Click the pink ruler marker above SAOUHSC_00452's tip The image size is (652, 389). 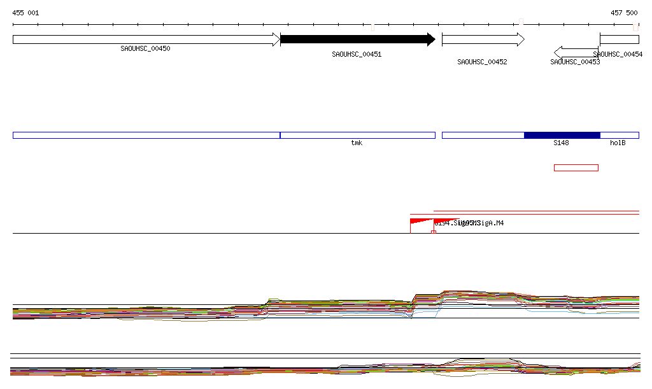pos(521,22)
